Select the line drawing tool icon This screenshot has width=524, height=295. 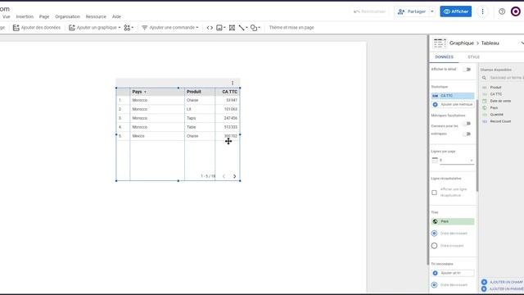click(x=242, y=28)
